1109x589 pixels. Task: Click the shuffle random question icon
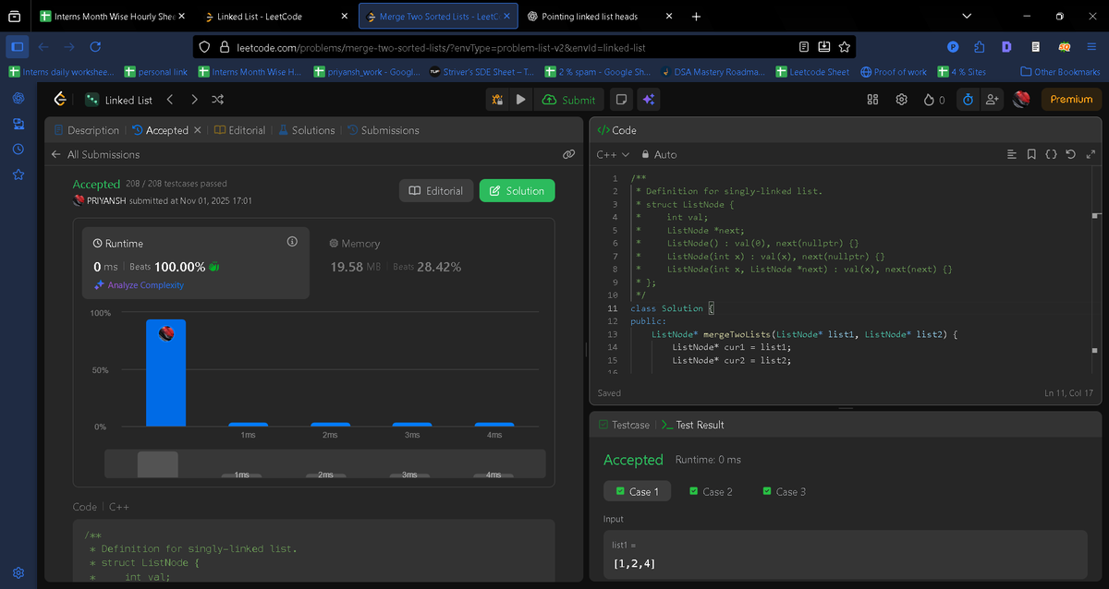tap(216, 100)
